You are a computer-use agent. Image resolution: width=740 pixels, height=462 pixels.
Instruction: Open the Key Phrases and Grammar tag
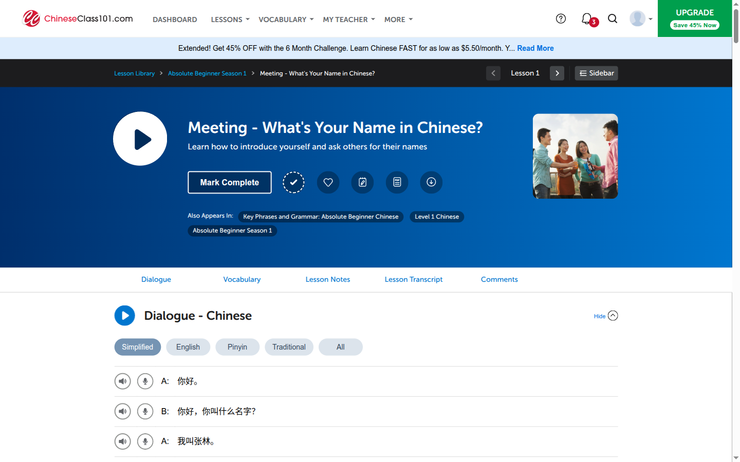(x=321, y=217)
